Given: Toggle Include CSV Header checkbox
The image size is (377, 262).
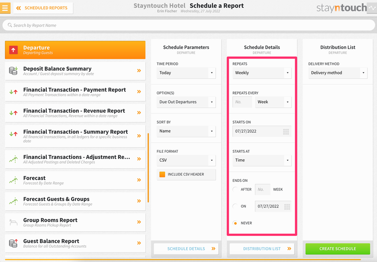Looking at the screenshot, I should pyautogui.click(x=162, y=174).
